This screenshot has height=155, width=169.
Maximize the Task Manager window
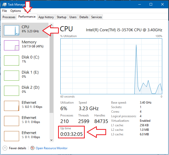[151, 5]
